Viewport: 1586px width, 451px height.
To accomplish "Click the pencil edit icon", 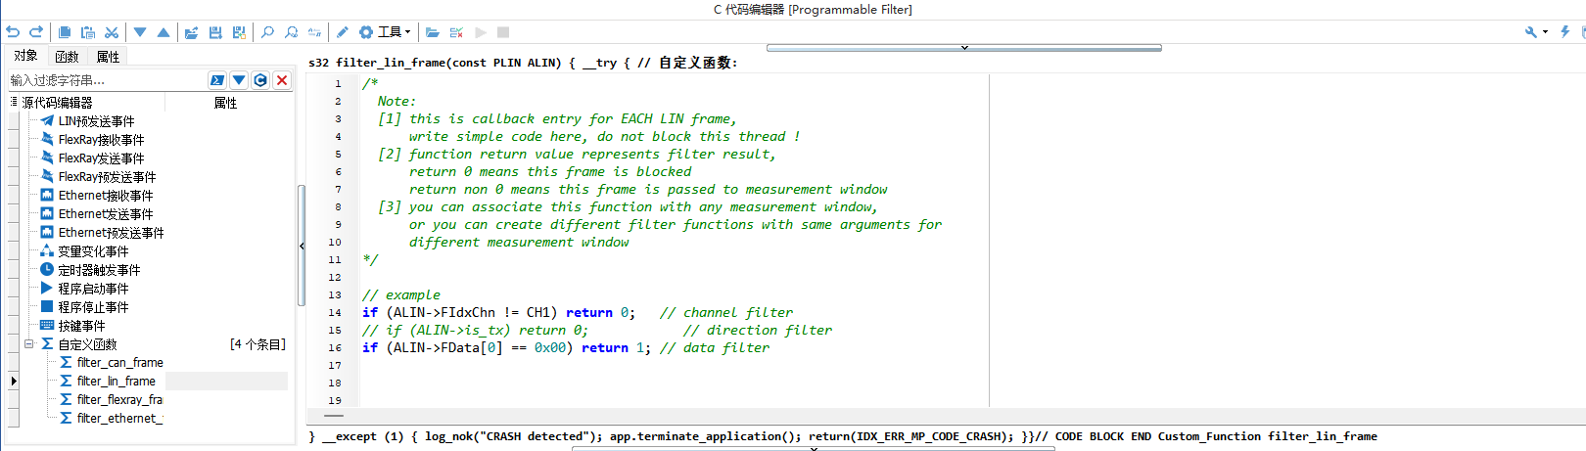I will coord(343,32).
